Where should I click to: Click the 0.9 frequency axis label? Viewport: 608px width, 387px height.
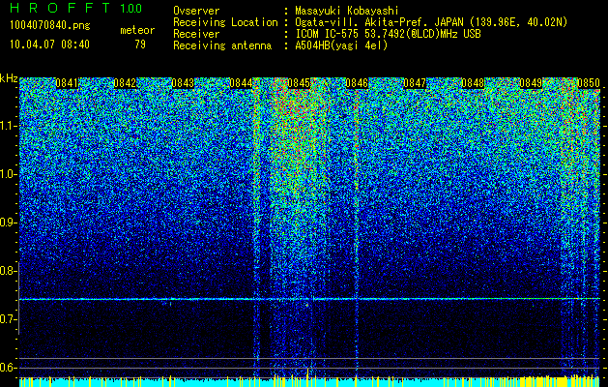8,223
